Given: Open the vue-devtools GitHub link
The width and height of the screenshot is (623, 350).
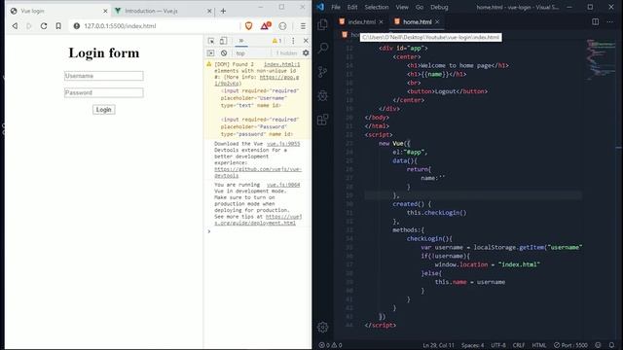Looking at the screenshot, I should point(258,172).
